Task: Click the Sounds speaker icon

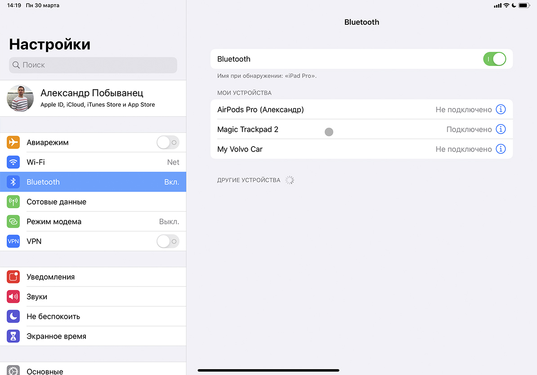Action: click(13, 297)
